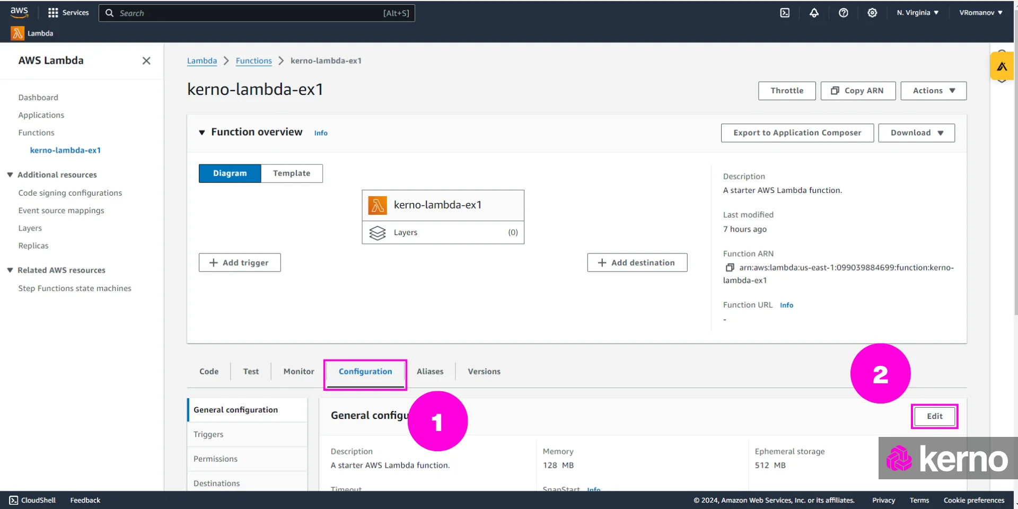Open N. Virginia region dropdown
The width and height of the screenshot is (1018, 509).
(917, 13)
